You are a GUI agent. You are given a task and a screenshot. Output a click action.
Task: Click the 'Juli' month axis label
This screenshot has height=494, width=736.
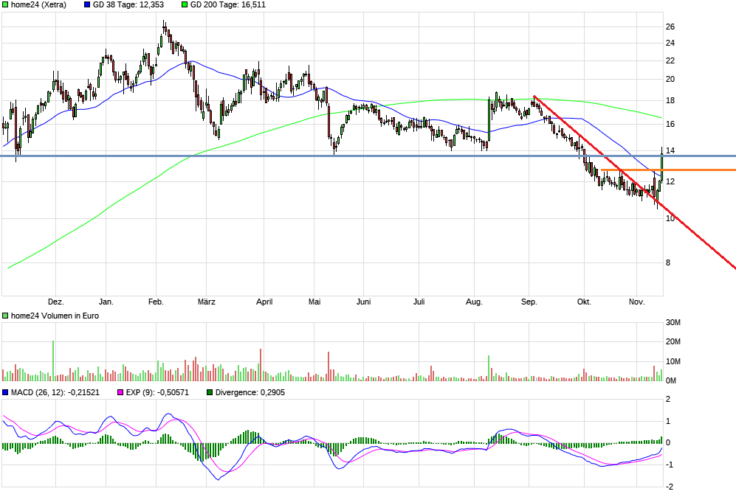(419, 302)
